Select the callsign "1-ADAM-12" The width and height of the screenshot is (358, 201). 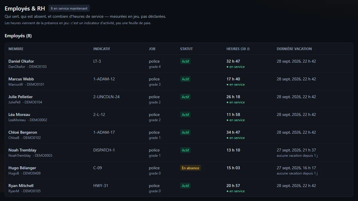104,79
